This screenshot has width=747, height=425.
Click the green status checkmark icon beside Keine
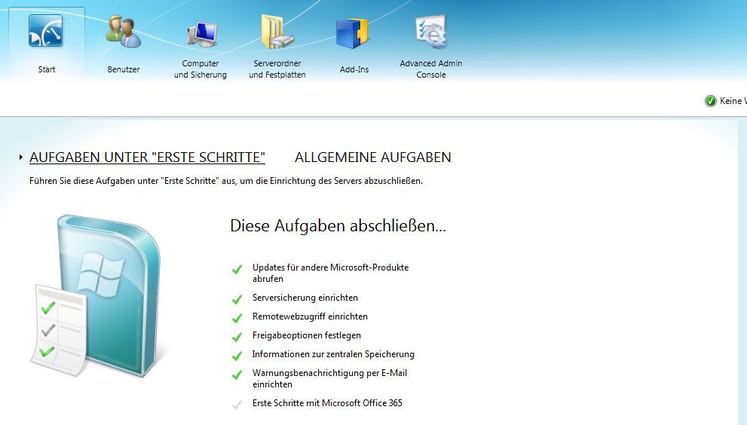pyautogui.click(x=710, y=101)
